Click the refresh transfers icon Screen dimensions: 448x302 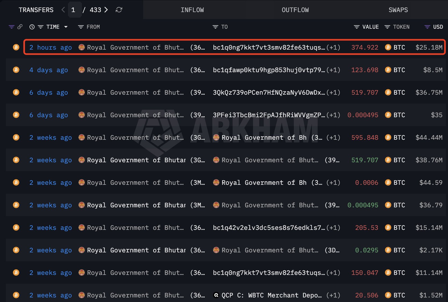pyautogui.click(x=119, y=10)
